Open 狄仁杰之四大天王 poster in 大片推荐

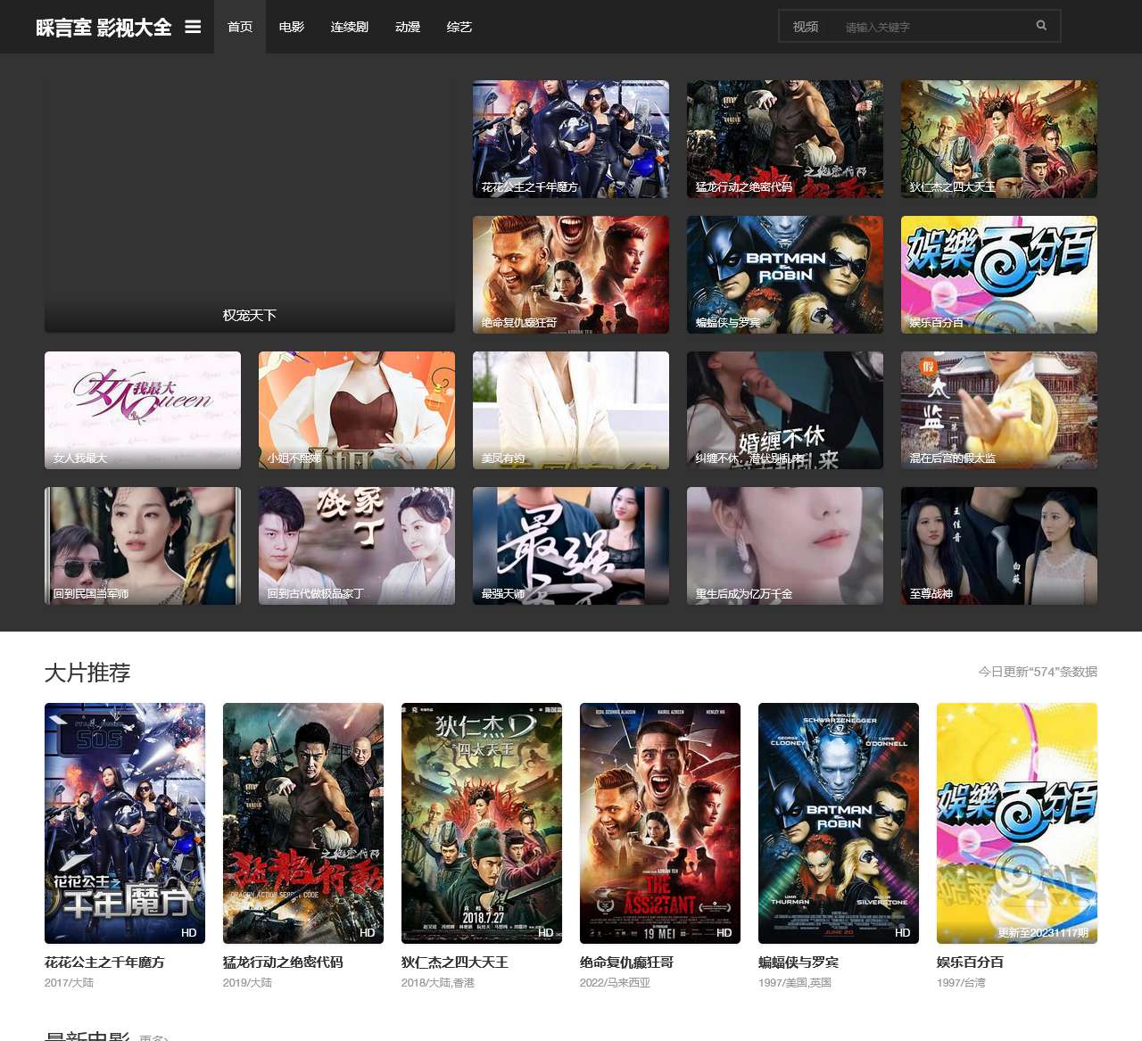482,823
